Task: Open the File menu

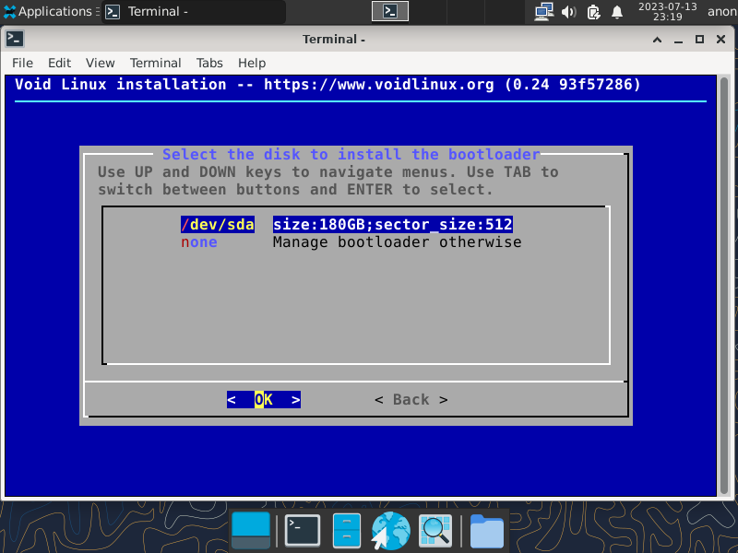Action: click(x=22, y=63)
